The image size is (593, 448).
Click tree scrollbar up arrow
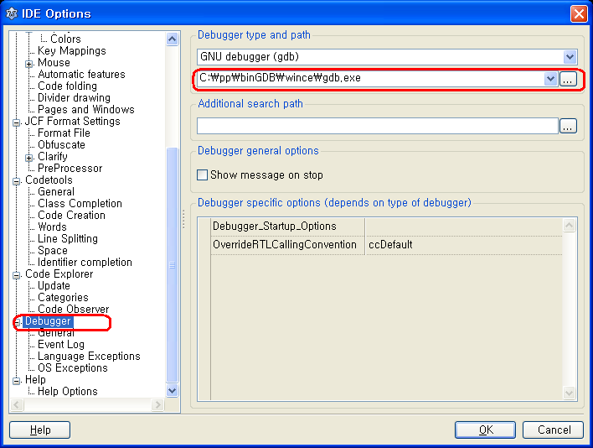click(x=172, y=39)
